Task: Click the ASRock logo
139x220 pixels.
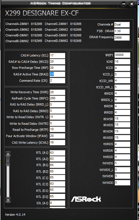Action: tap(86, 199)
